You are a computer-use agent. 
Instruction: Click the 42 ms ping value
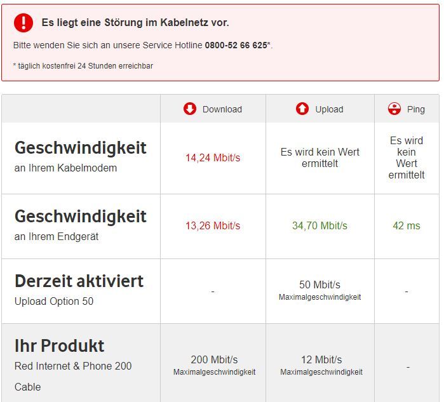[x=407, y=225]
